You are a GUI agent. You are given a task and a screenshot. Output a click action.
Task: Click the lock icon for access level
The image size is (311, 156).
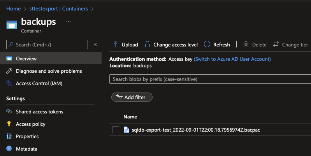pyautogui.click(x=148, y=45)
